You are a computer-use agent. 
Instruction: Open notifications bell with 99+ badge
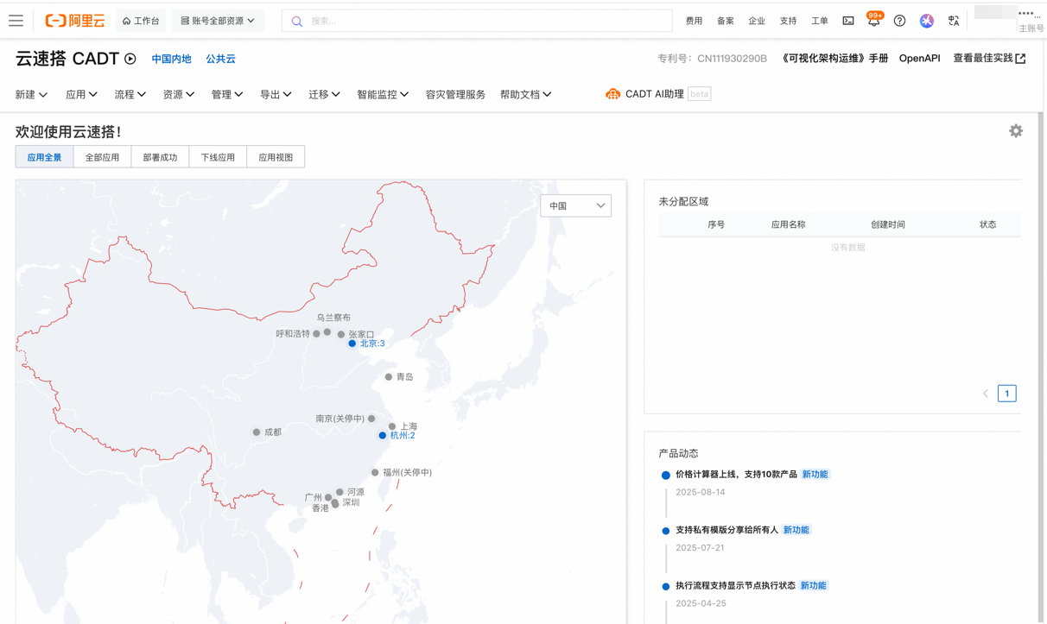(874, 20)
